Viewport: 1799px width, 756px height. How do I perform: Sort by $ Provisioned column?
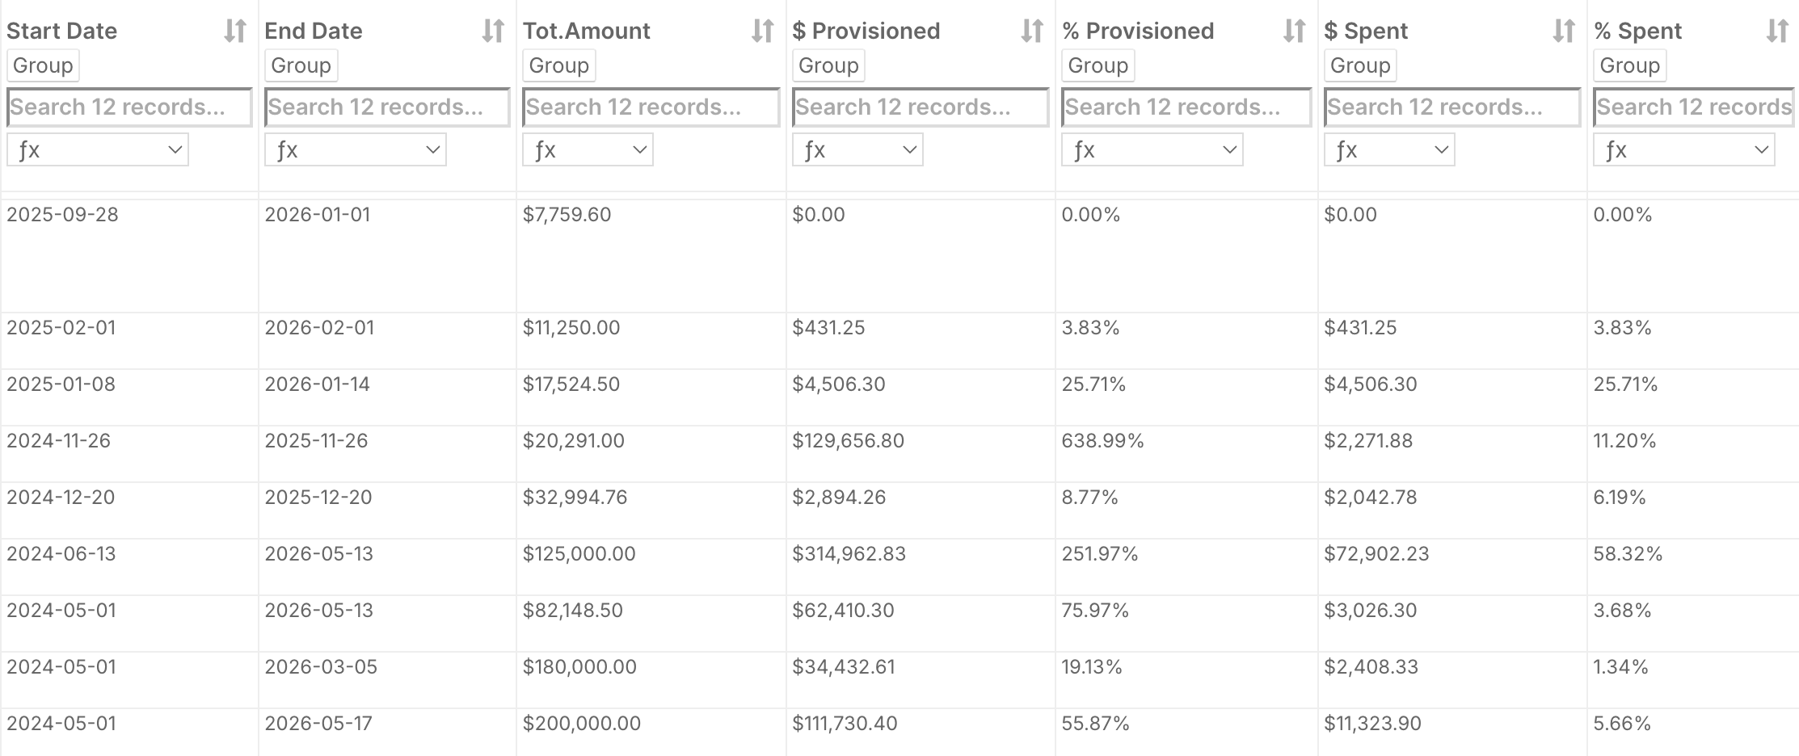[x=1031, y=31]
